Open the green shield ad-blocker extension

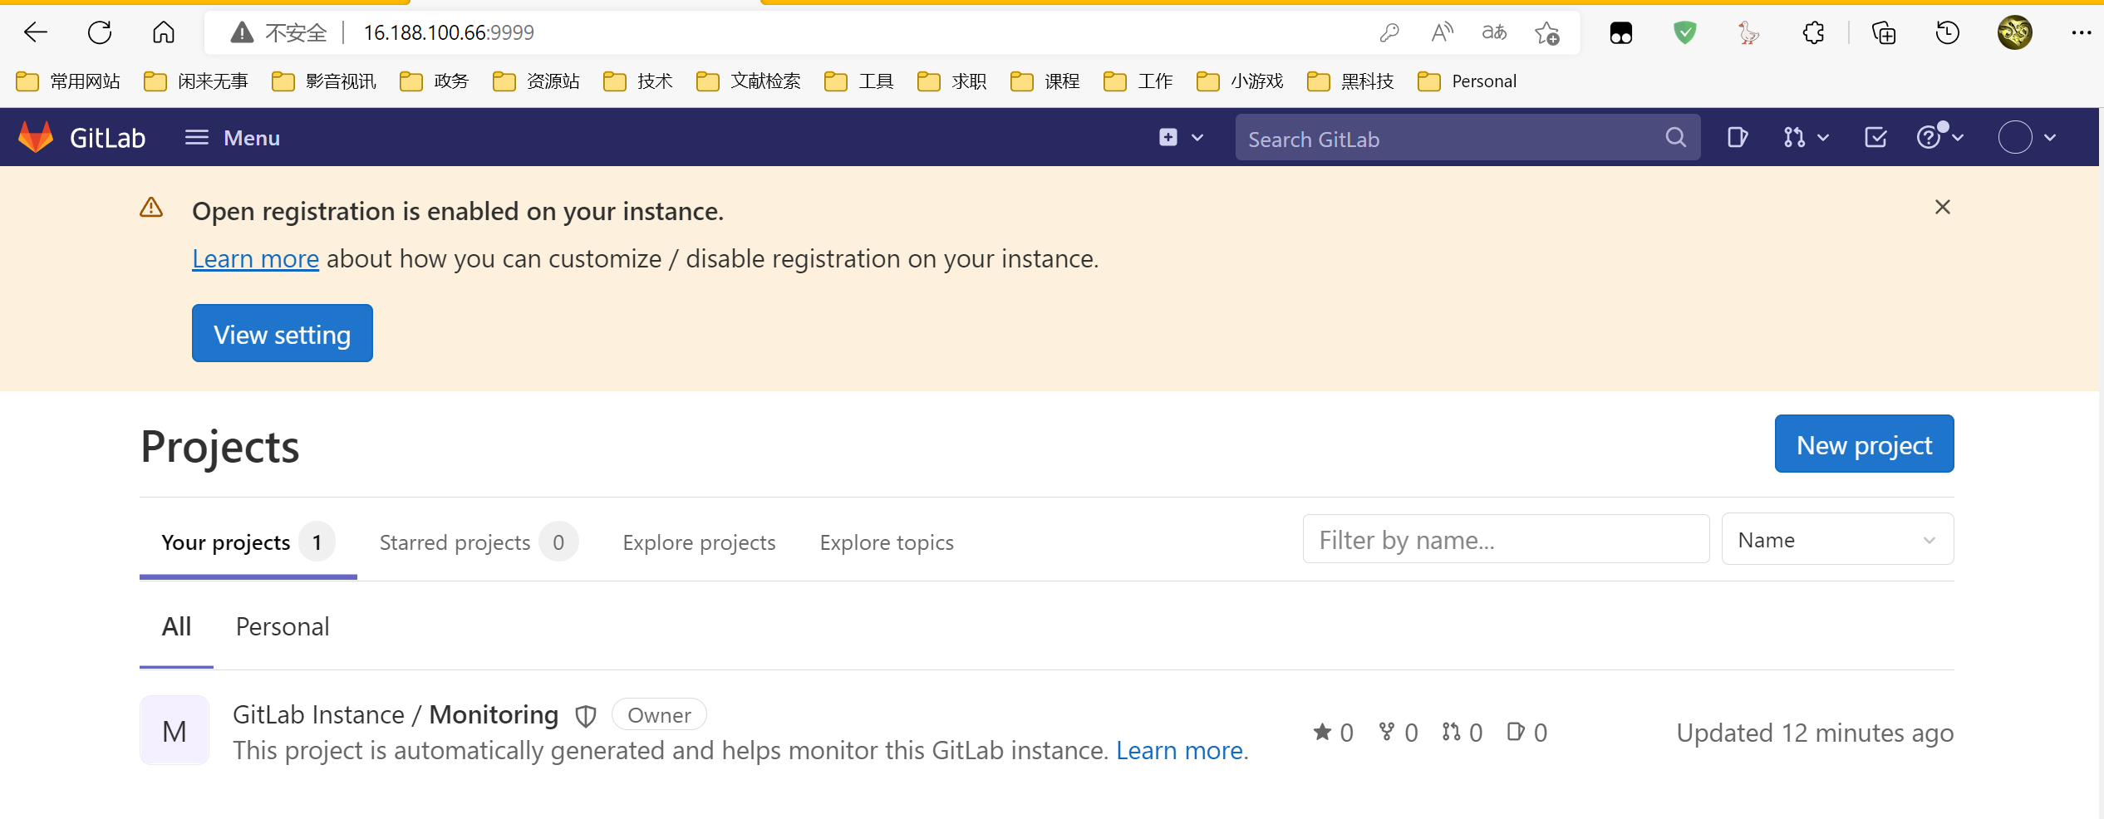pyautogui.click(x=1684, y=32)
